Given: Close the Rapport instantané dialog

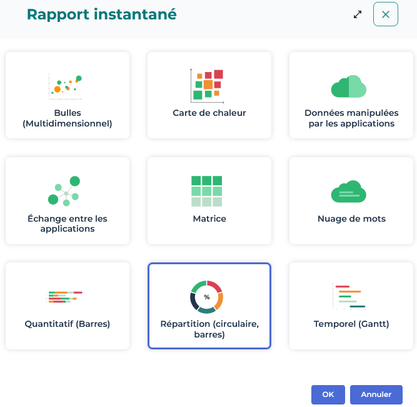Looking at the screenshot, I should pos(386,14).
